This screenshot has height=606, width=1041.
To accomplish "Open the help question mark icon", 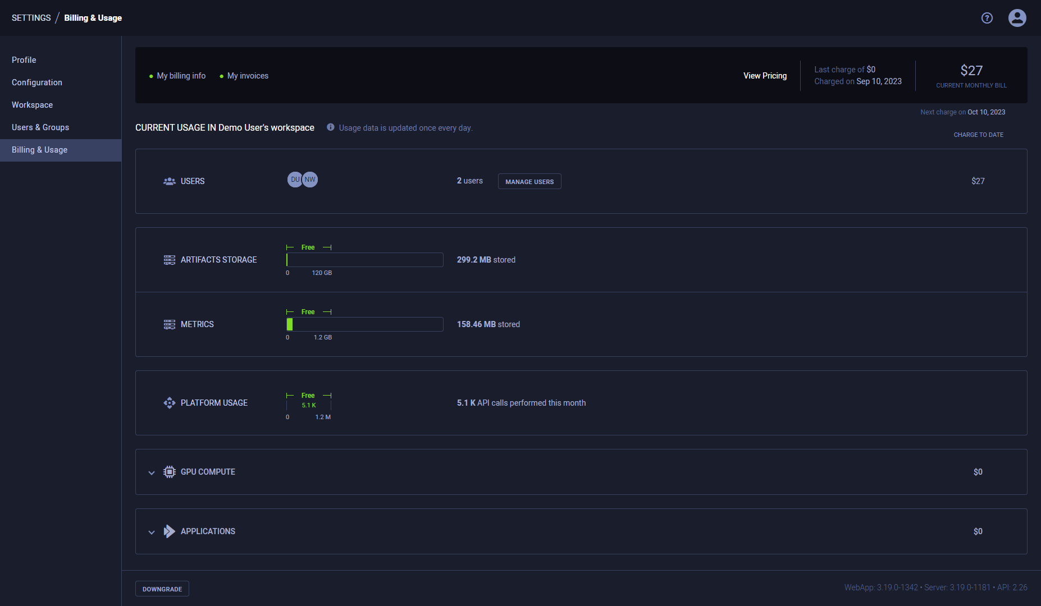I will pyautogui.click(x=987, y=18).
